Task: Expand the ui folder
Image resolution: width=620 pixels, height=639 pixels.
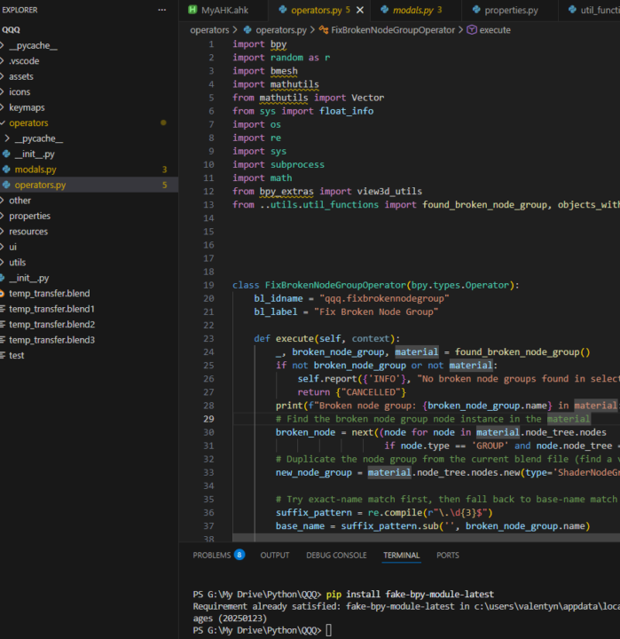Action: 89,247
